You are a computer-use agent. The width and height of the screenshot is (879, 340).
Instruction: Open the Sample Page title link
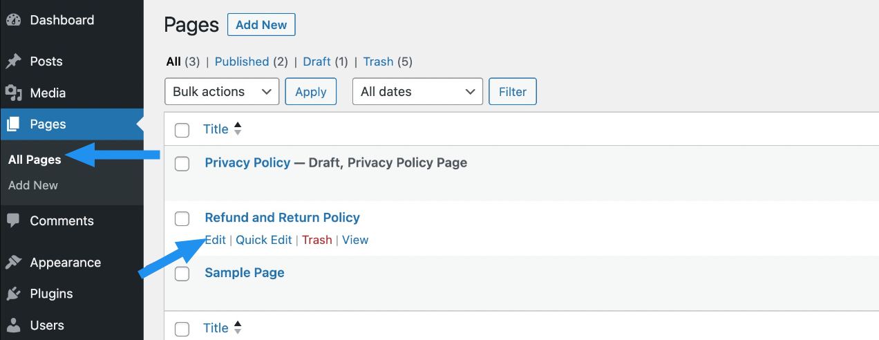245,273
